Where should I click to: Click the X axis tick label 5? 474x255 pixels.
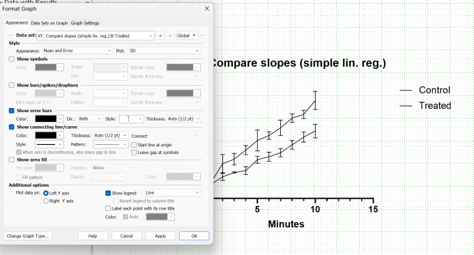coord(257,209)
